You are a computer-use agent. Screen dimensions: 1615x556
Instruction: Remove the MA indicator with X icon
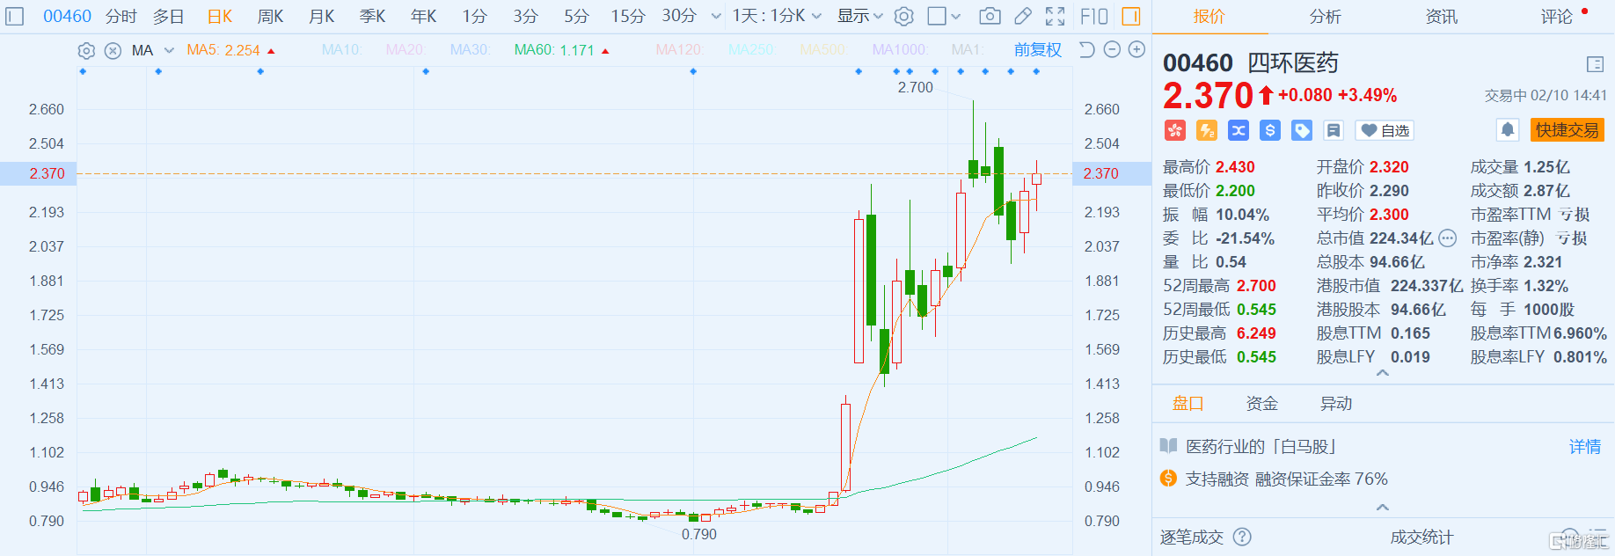pos(113,50)
